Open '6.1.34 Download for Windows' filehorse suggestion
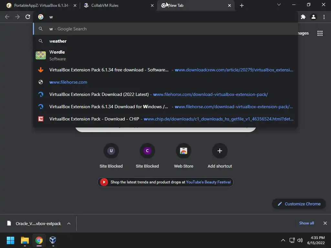Image resolution: width=331 pixels, height=248 pixels. [165, 107]
